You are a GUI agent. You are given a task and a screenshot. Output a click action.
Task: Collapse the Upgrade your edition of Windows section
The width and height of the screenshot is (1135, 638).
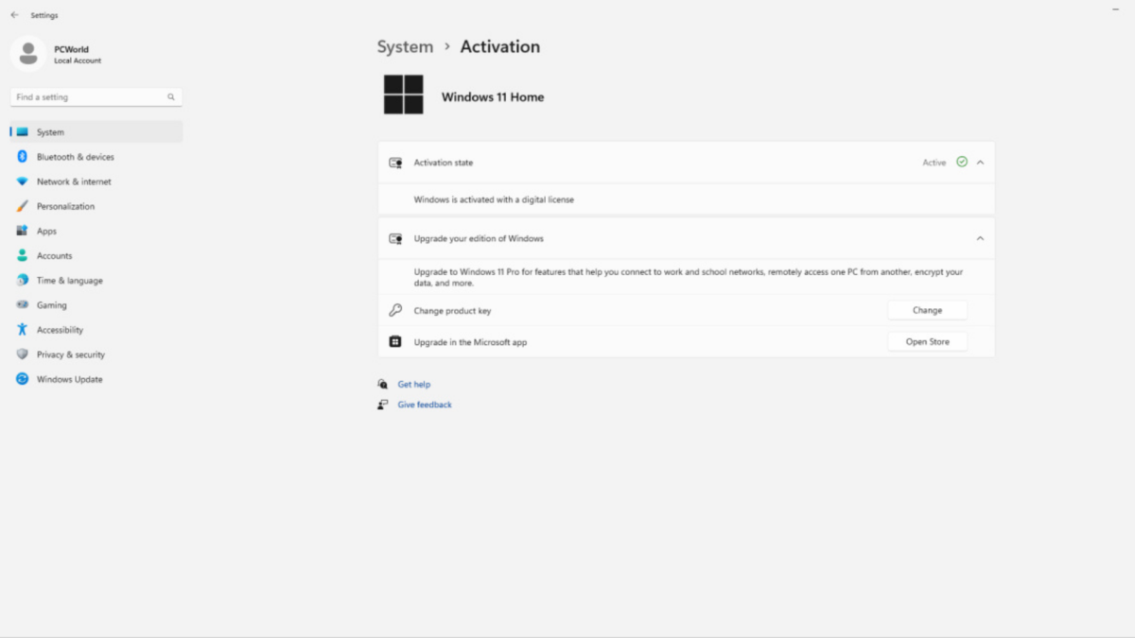tap(981, 238)
